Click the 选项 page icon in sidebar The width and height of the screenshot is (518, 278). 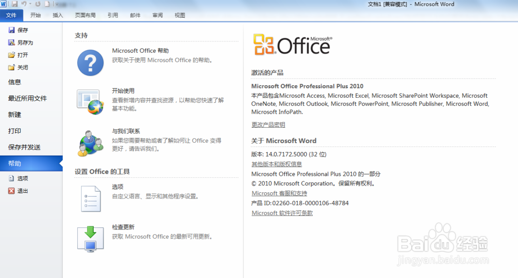[x=11, y=178]
